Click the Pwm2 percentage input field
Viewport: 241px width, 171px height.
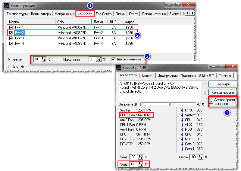[133, 164]
